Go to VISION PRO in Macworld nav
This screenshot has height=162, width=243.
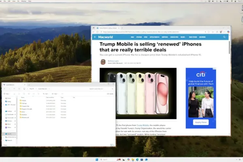[x=174, y=37]
